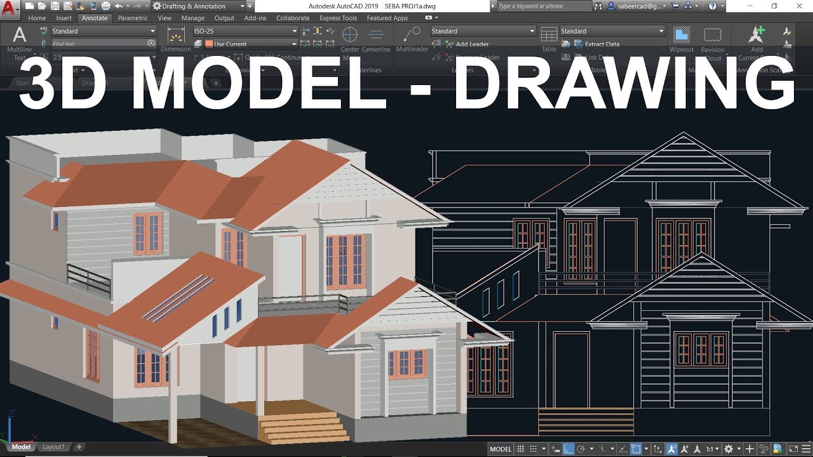Select the Multiline Text tool

20,42
